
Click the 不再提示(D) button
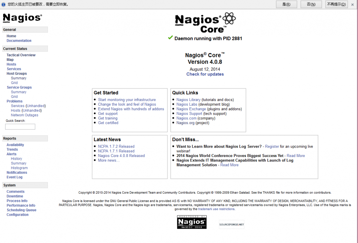[x=337, y=4]
